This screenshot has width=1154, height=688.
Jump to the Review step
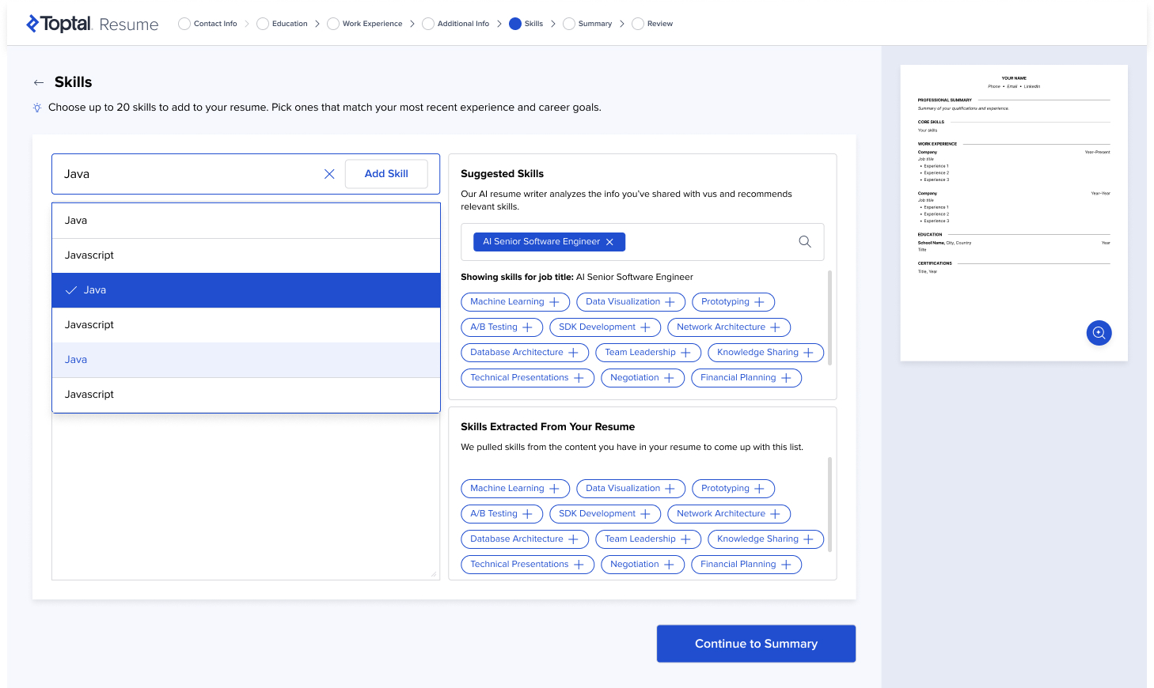coord(652,24)
